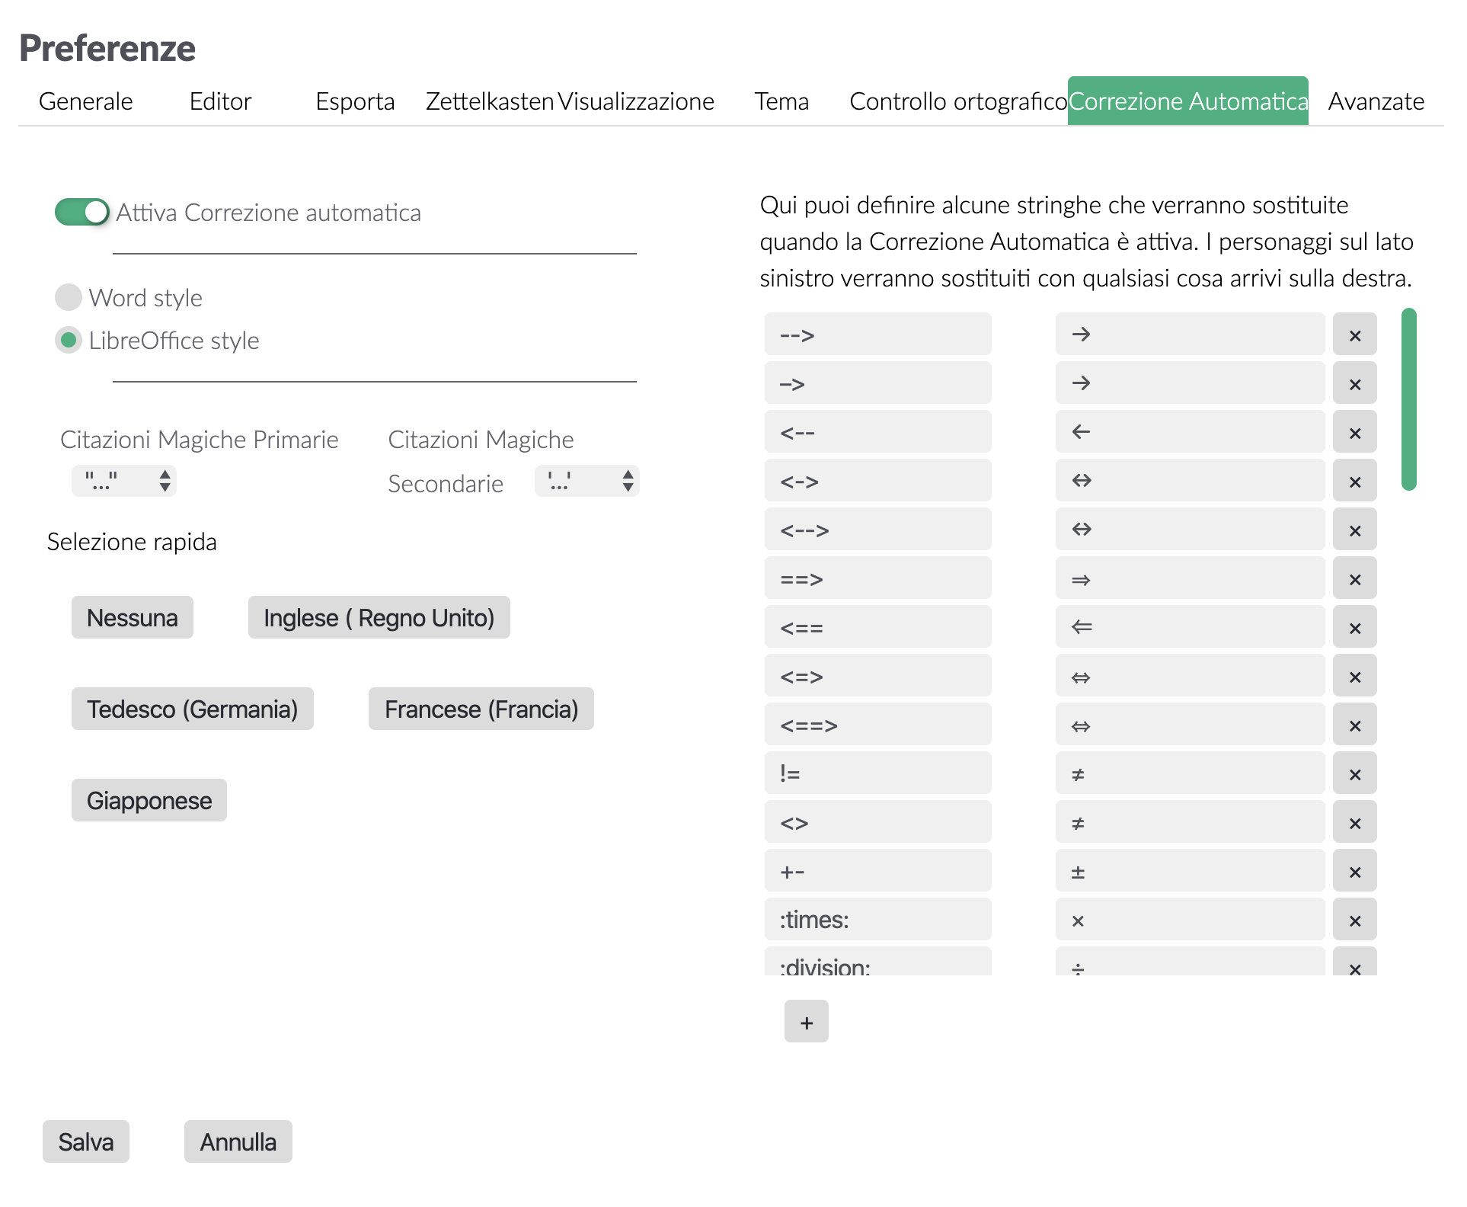Delete the '+-' autocorrect row
The height and width of the screenshot is (1207, 1467).
pyautogui.click(x=1354, y=871)
